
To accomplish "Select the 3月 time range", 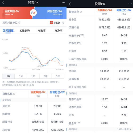I will pos(21,76).
